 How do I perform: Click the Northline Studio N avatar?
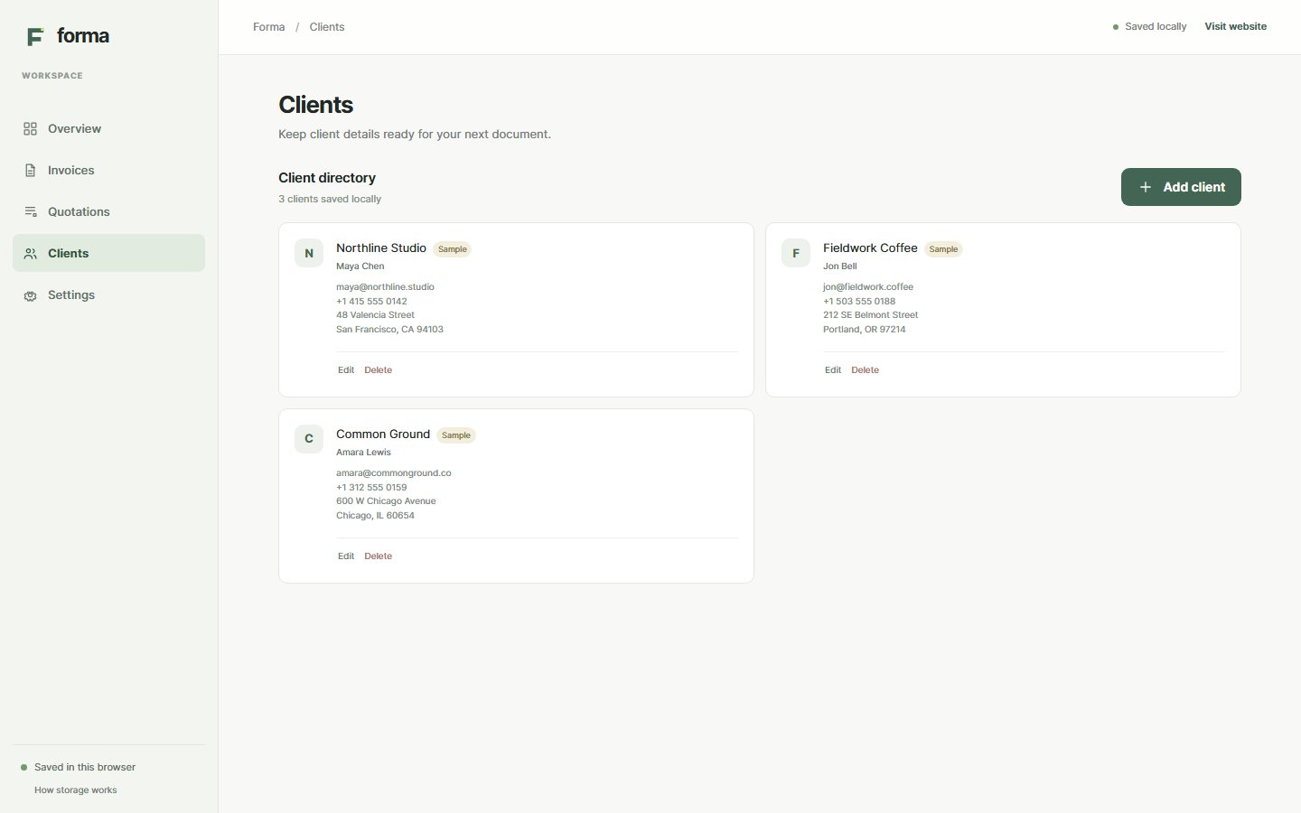(309, 253)
